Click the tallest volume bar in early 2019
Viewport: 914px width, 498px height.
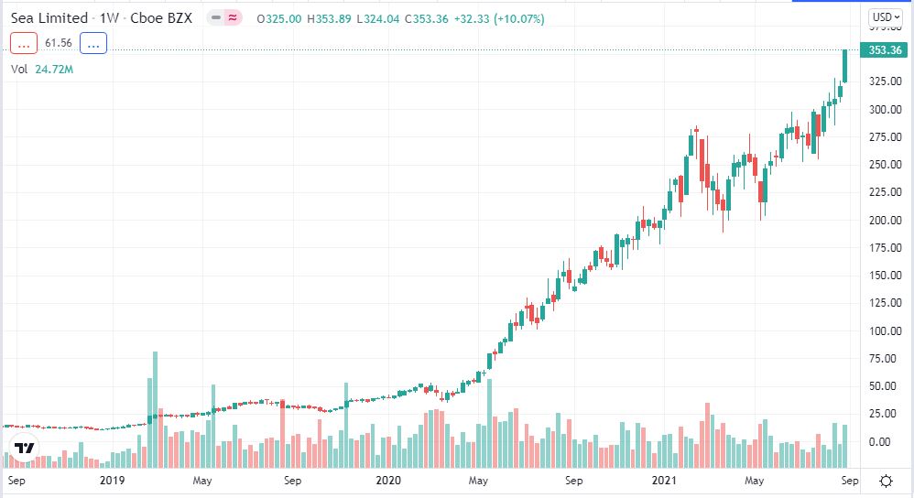(x=155, y=409)
